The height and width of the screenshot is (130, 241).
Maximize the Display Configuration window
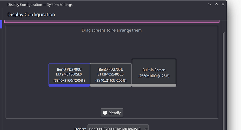216,5
